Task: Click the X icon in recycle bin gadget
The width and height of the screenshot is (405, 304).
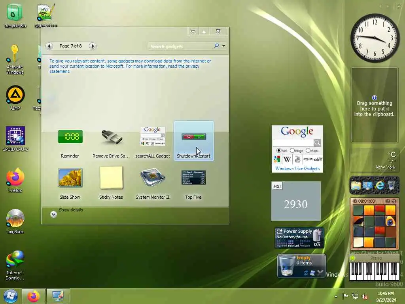Action: pyautogui.click(x=320, y=272)
